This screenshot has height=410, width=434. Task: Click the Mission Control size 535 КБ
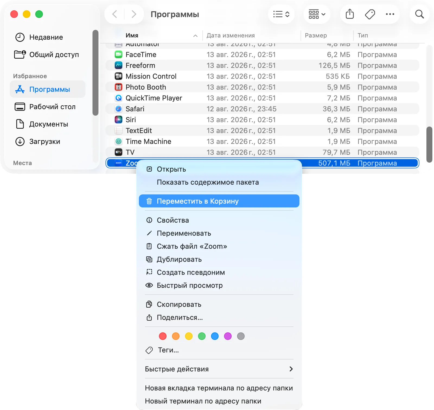point(338,76)
